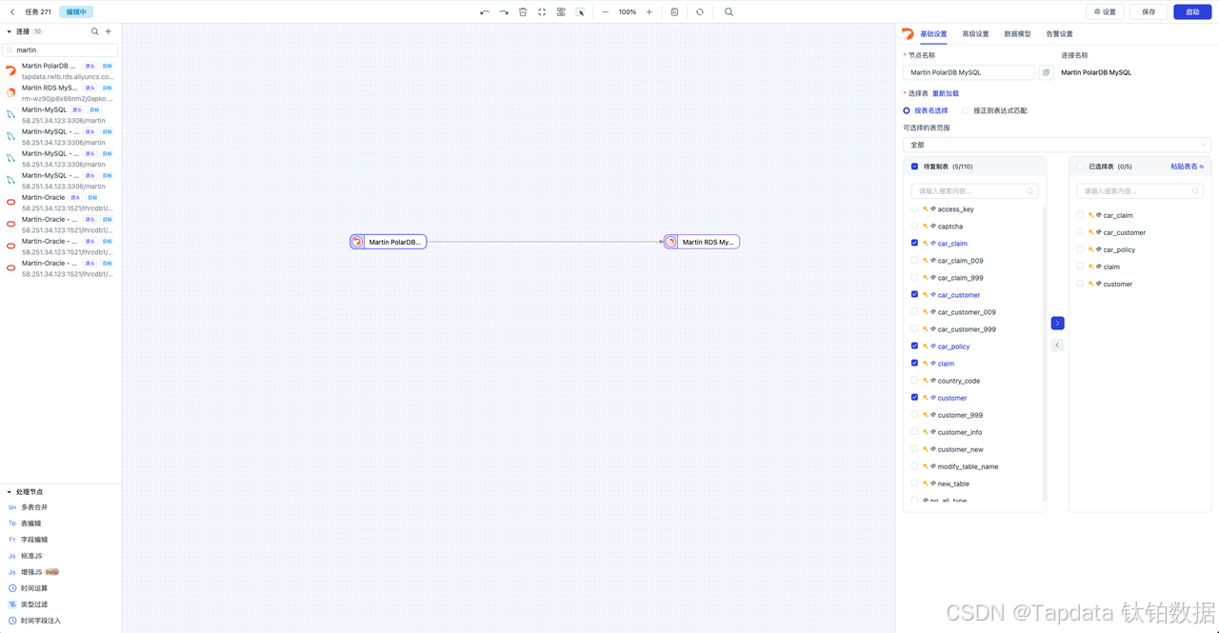
Task: Open the 数据模型 tab
Action: pos(1017,34)
